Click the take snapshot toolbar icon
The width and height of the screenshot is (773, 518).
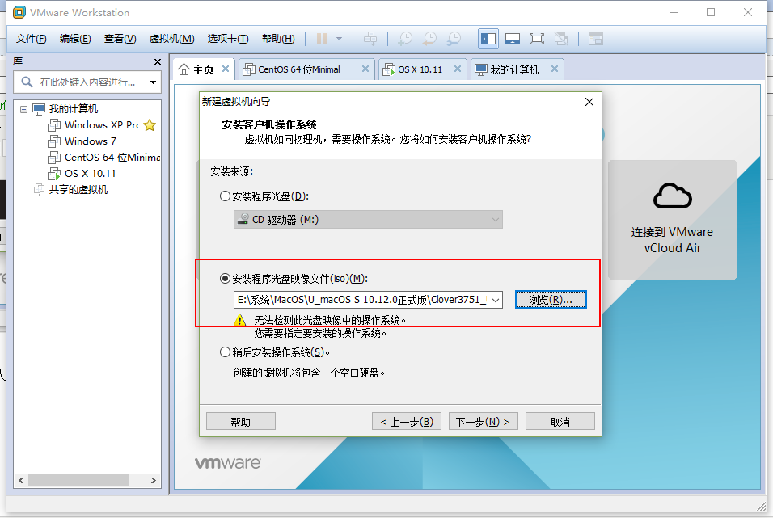click(x=405, y=39)
